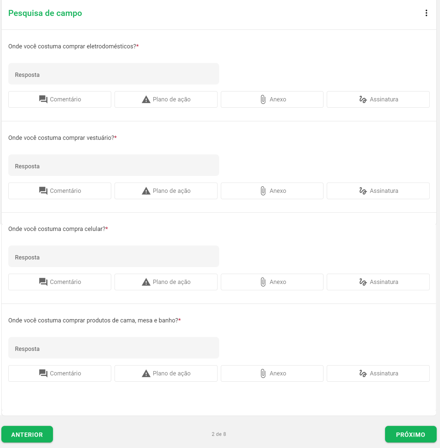Click the Assinatura signature icon under vestuário
The width and height of the screenshot is (440, 448).
(x=363, y=191)
